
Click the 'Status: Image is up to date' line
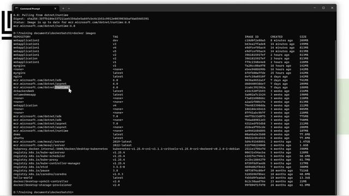click(71, 22)
